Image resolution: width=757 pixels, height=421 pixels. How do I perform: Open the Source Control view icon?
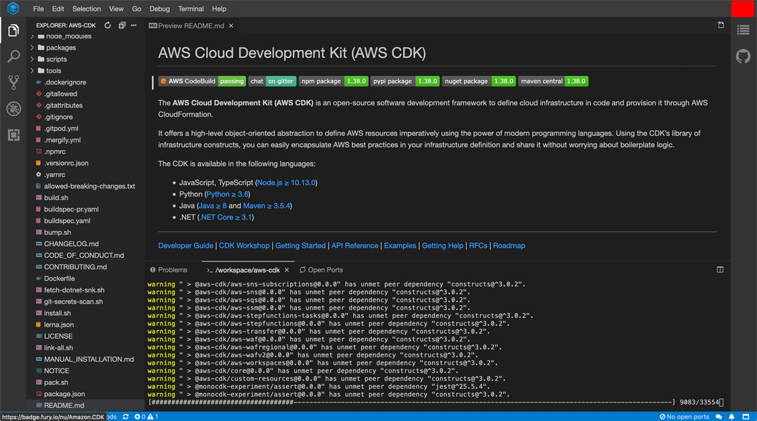coord(14,82)
